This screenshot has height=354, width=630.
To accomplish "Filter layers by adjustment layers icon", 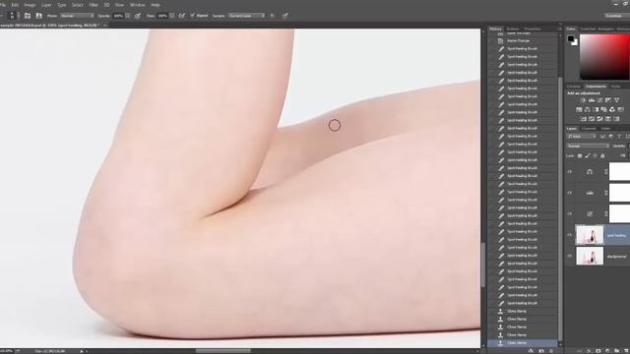I will pos(611,137).
